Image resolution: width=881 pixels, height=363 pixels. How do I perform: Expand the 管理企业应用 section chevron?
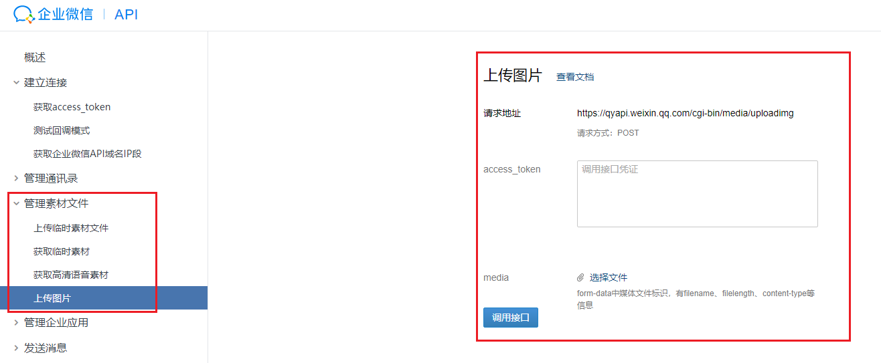click(x=16, y=322)
